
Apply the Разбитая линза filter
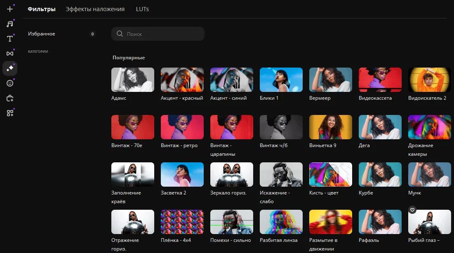(281, 222)
